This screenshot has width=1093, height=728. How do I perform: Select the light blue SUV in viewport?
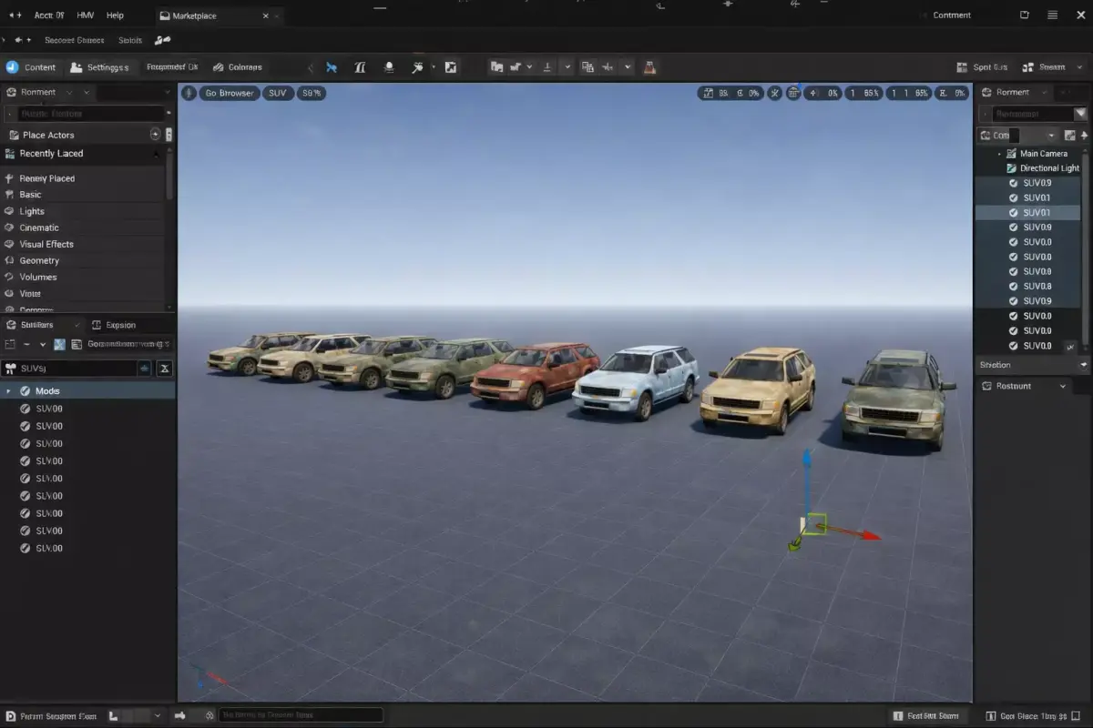point(636,380)
